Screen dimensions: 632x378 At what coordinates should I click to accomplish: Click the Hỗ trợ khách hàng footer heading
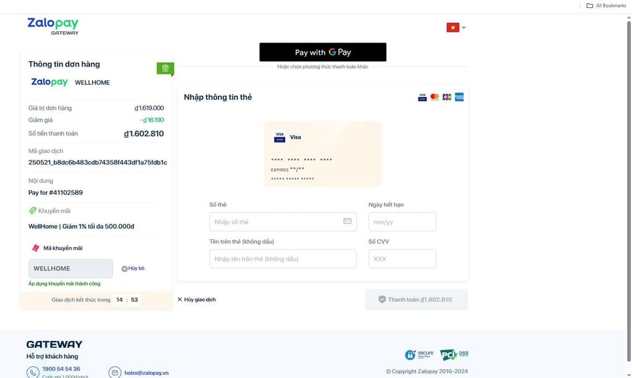click(52, 356)
